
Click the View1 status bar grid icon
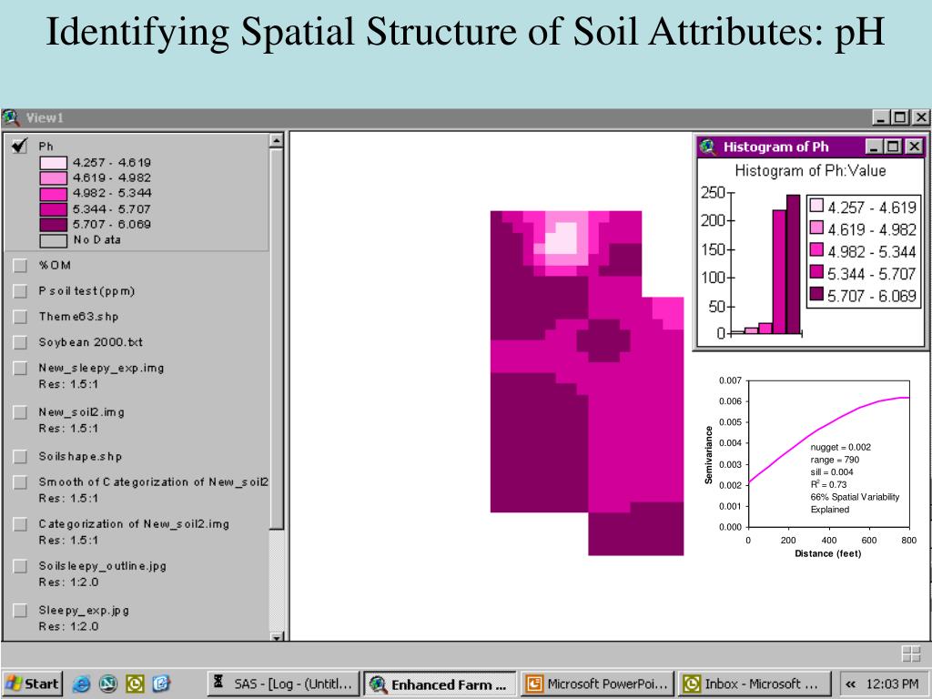point(910,653)
